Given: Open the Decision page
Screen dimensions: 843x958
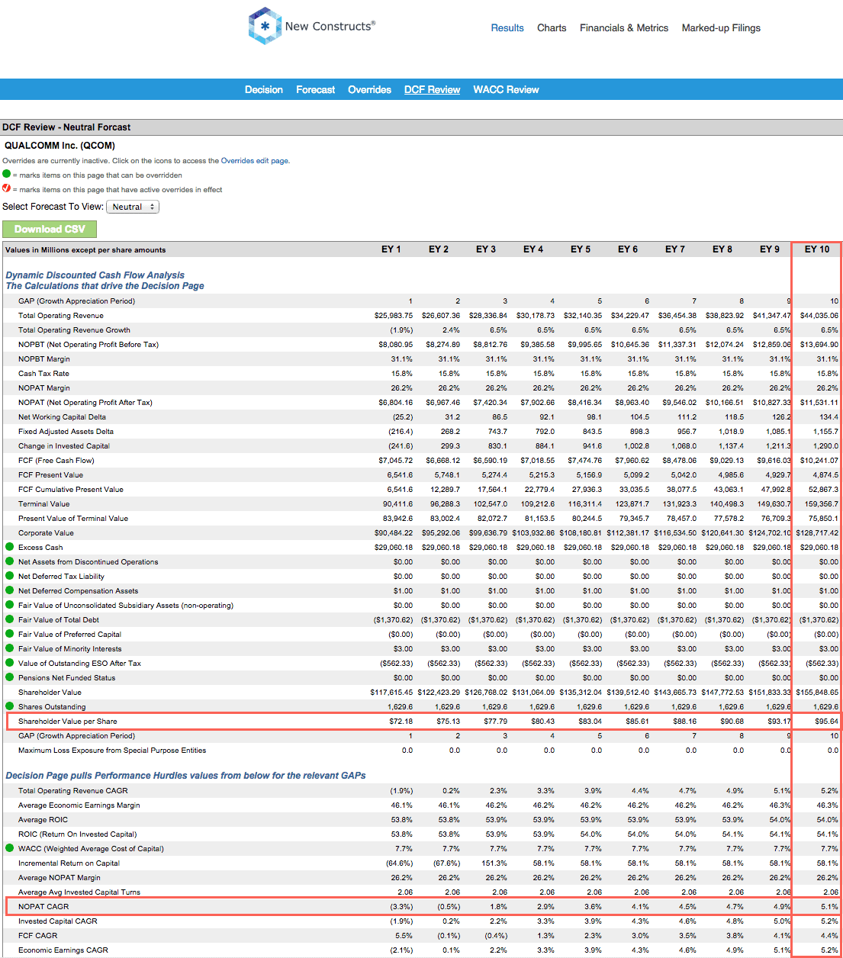Looking at the screenshot, I should pos(264,90).
